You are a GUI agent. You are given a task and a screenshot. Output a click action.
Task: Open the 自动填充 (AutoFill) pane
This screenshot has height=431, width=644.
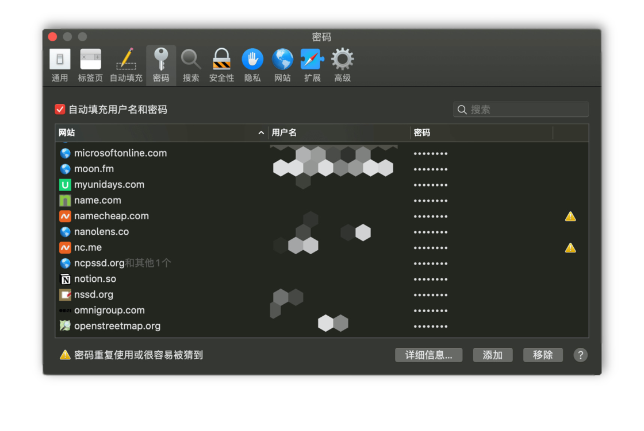point(126,63)
